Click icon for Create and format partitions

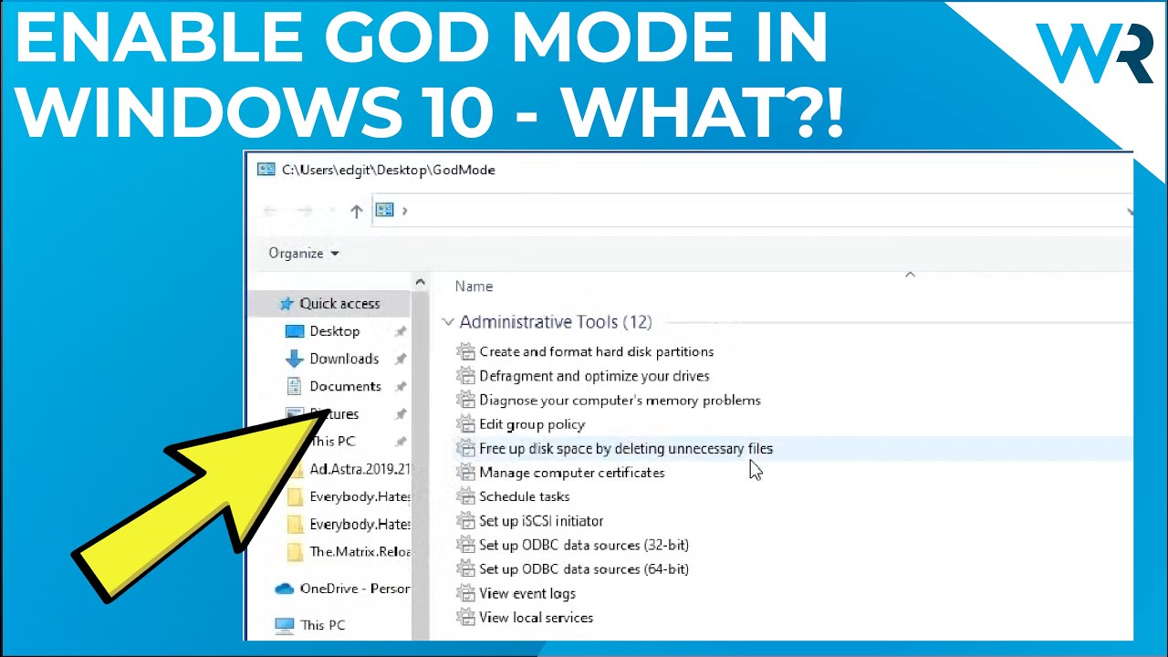(465, 351)
